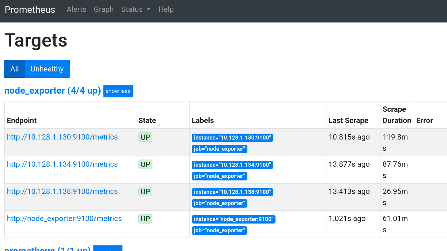Open the 10.128.1.134:9100 metrics endpoint
Screen dimensions: 447x251
[x=62, y=164]
